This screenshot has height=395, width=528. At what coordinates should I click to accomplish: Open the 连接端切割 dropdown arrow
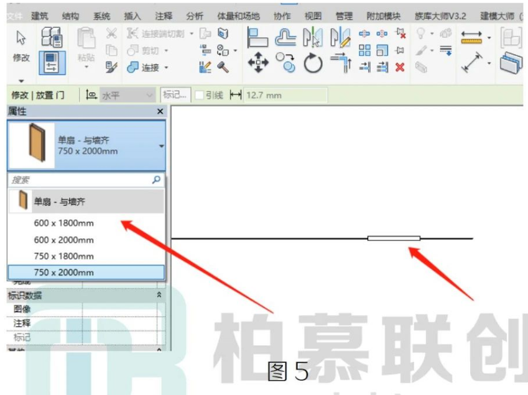click(192, 34)
